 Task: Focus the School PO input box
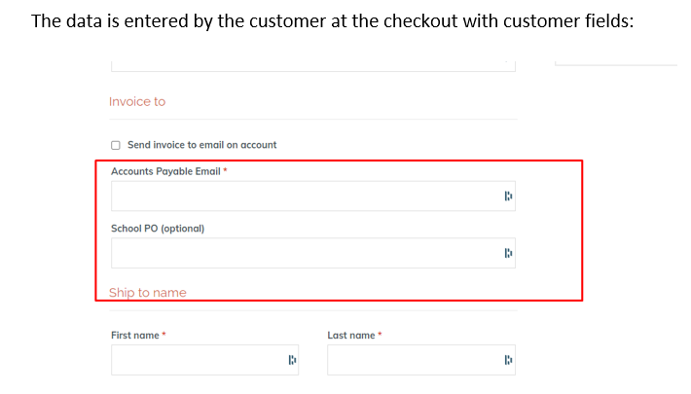(302, 254)
